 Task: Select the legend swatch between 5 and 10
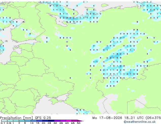[x=28, y=121]
